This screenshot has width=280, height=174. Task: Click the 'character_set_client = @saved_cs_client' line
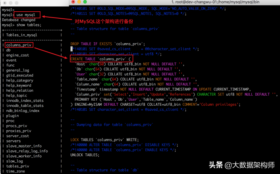[x=128, y=110]
